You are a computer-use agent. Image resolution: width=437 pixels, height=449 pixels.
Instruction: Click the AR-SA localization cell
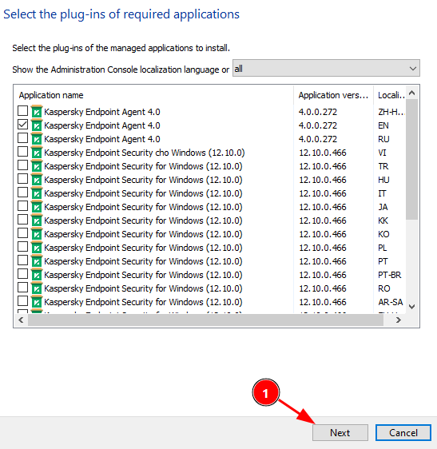[x=391, y=302]
